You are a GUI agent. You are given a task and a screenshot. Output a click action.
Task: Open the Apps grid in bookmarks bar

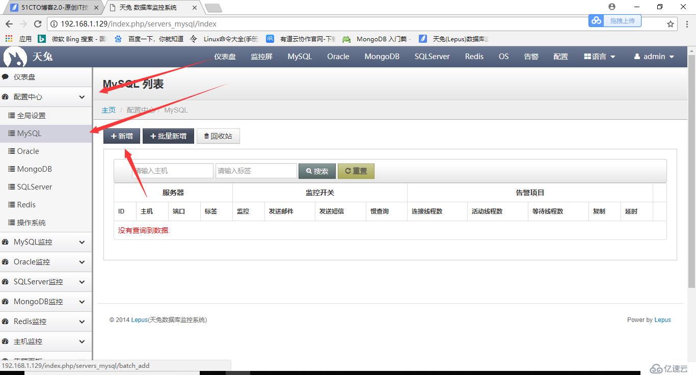point(18,39)
